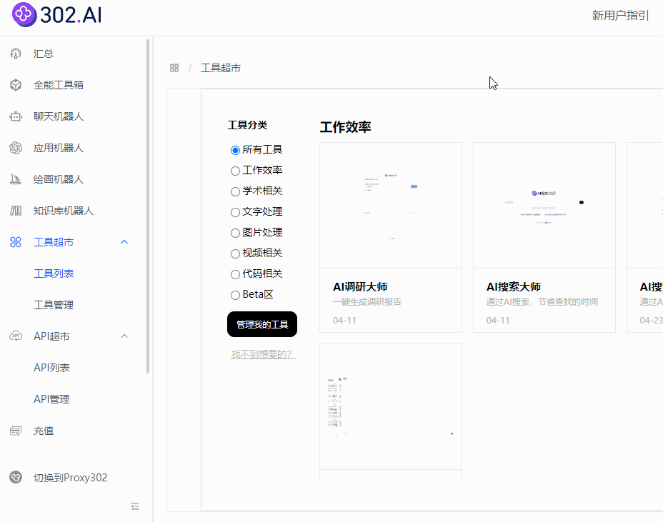Collapse the API超市 submenu chevron
The width and height of the screenshot is (663, 522).
[x=124, y=336]
